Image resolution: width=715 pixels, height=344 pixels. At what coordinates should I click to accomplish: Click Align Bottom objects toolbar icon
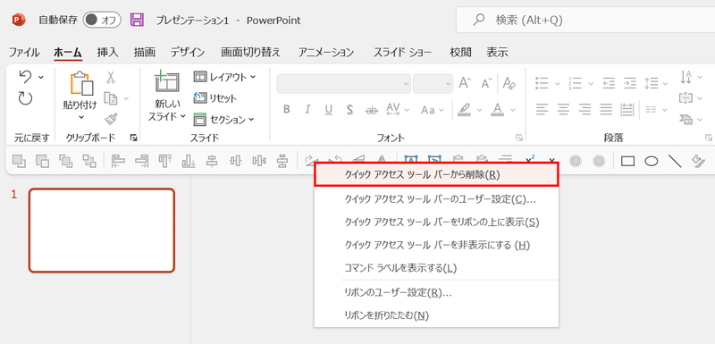[189, 160]
